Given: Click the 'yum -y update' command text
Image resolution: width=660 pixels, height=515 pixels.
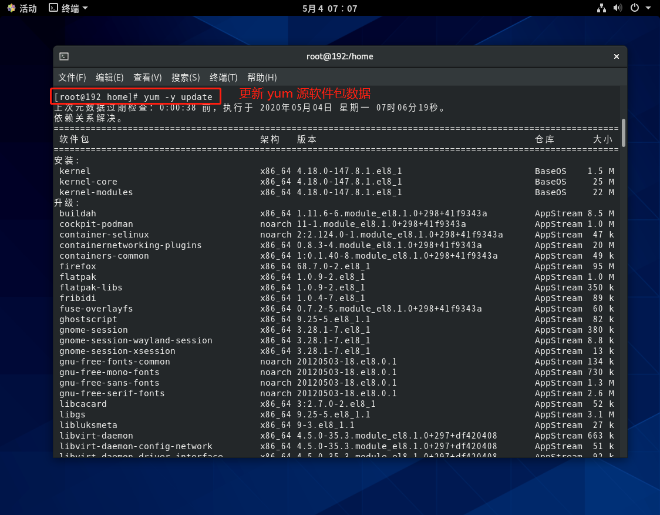Looking at the screenshot, I should click(x=178, y=97).
